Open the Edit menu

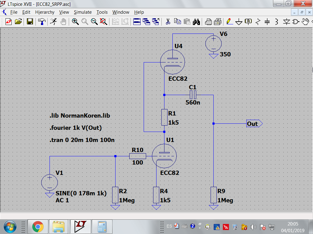[x=26, y=12]
